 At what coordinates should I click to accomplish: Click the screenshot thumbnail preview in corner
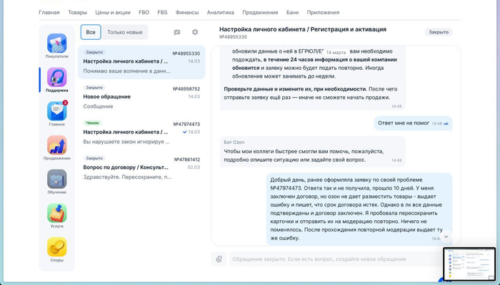pyautogui.click(x=469, y=264)
